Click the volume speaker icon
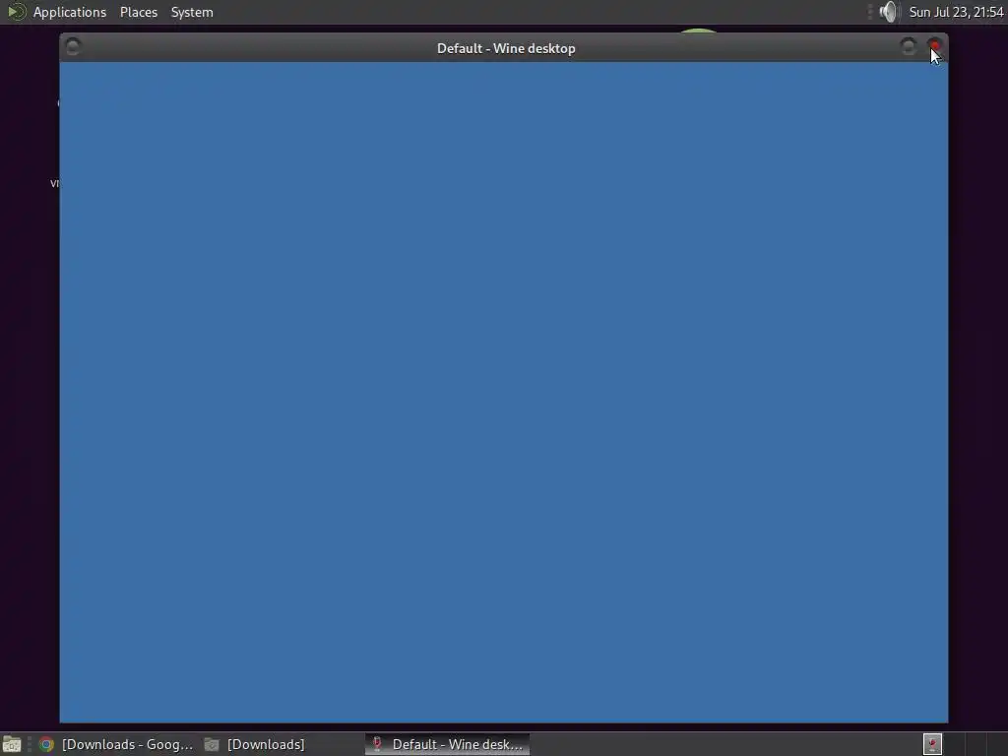1008x756 pixels. pyautogui.click(x=888, y=12)
